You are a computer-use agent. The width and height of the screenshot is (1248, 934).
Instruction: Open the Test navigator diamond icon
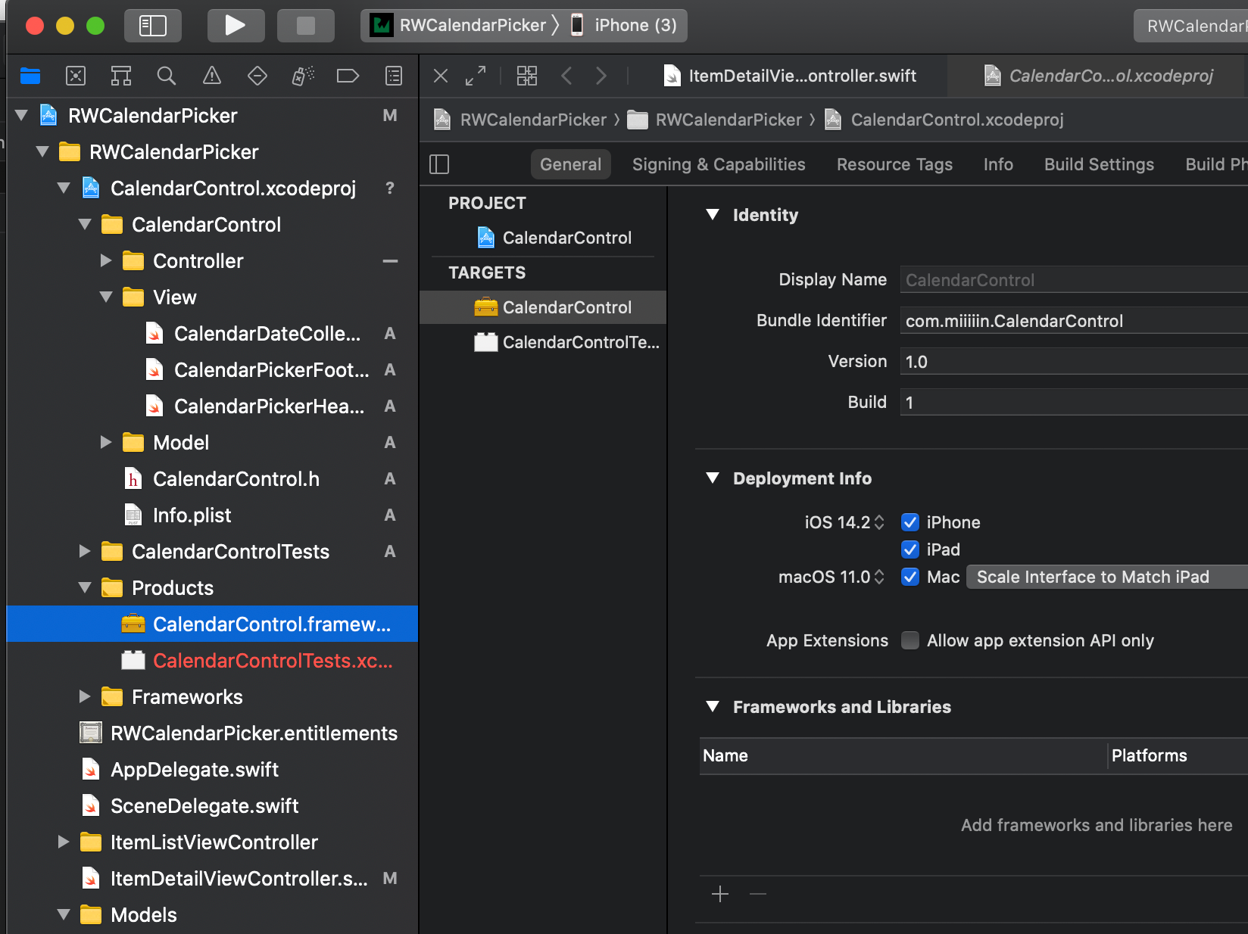(x=257, y=76)
